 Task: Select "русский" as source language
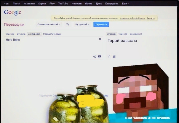coord(21,34)
